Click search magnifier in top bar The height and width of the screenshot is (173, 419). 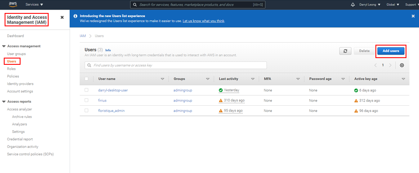pyautogui.click(x=135, y=5)
